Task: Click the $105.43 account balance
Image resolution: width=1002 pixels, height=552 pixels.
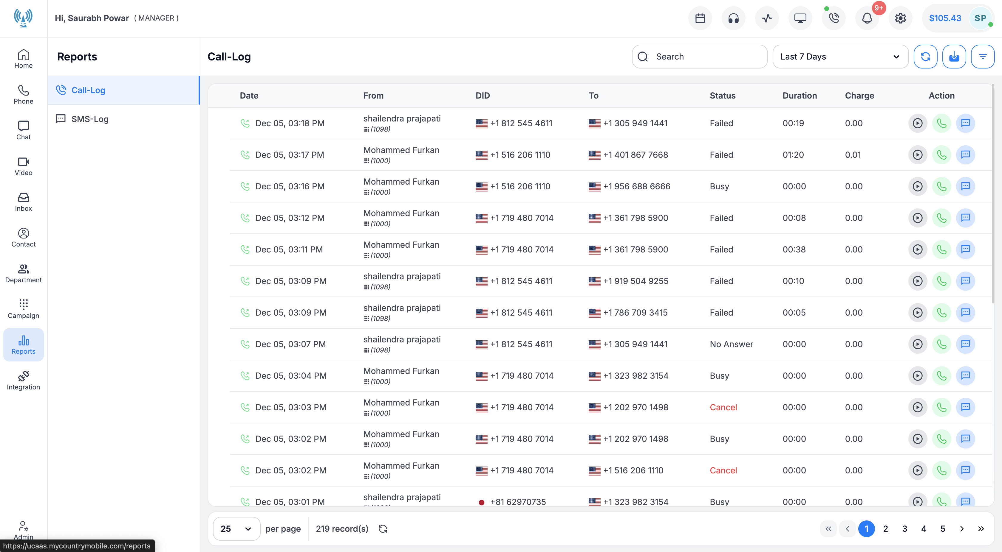Action: pyautogui.click(x=945, y=18)
